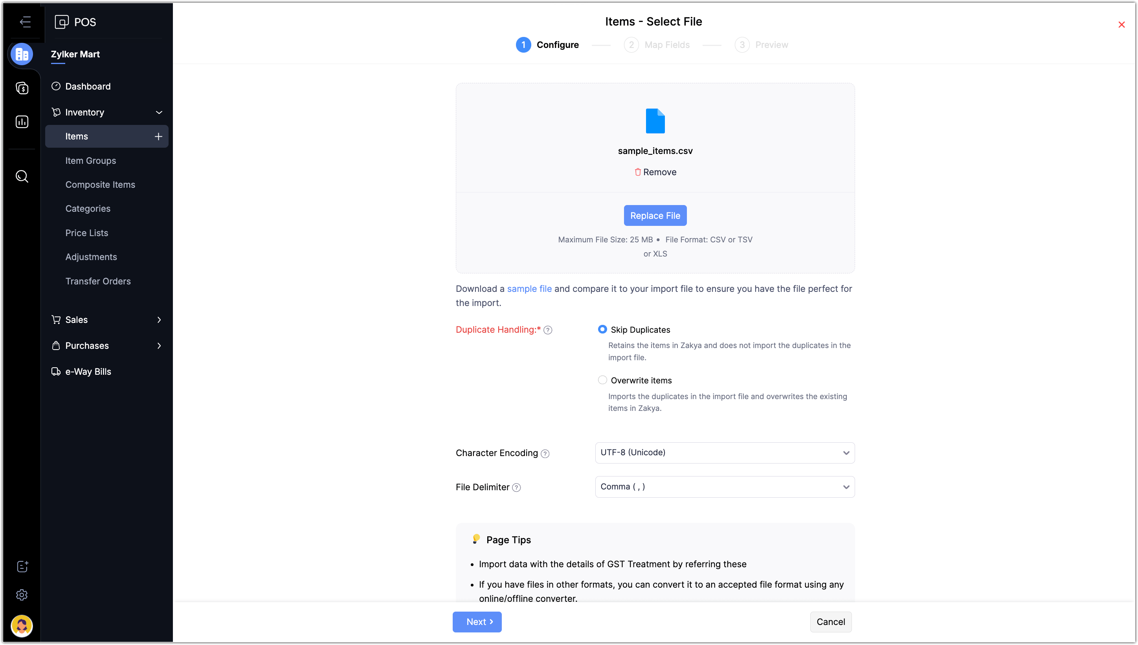Select the Skip Duplicates radio button
1138x645 pixels.
coord(602,329)
